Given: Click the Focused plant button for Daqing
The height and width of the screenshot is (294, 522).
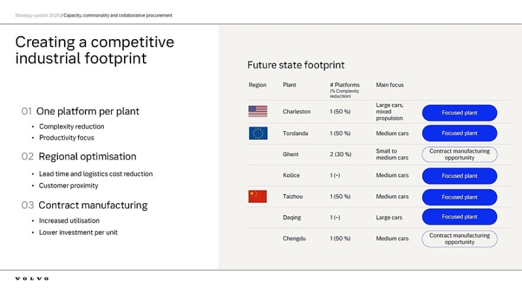Looking at the screenshot, I should (x=459, y=217).
